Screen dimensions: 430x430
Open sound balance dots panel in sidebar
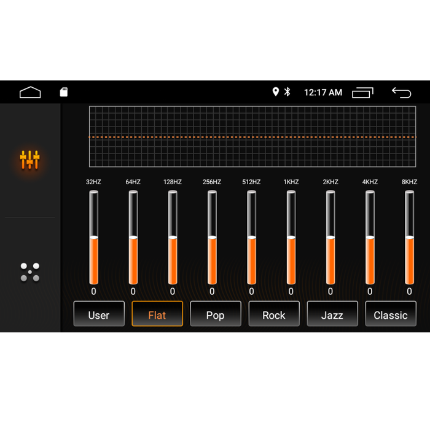point(30,272)
